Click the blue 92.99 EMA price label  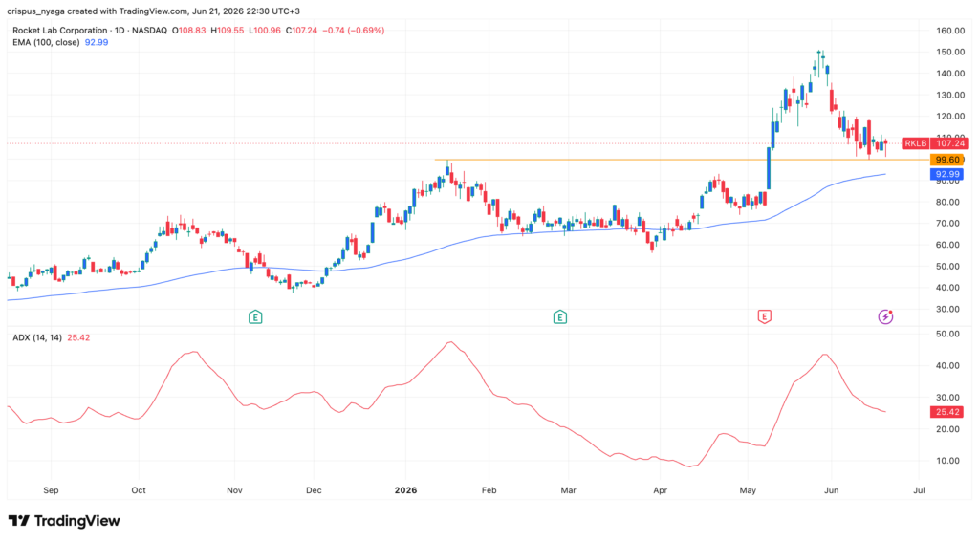947,174
